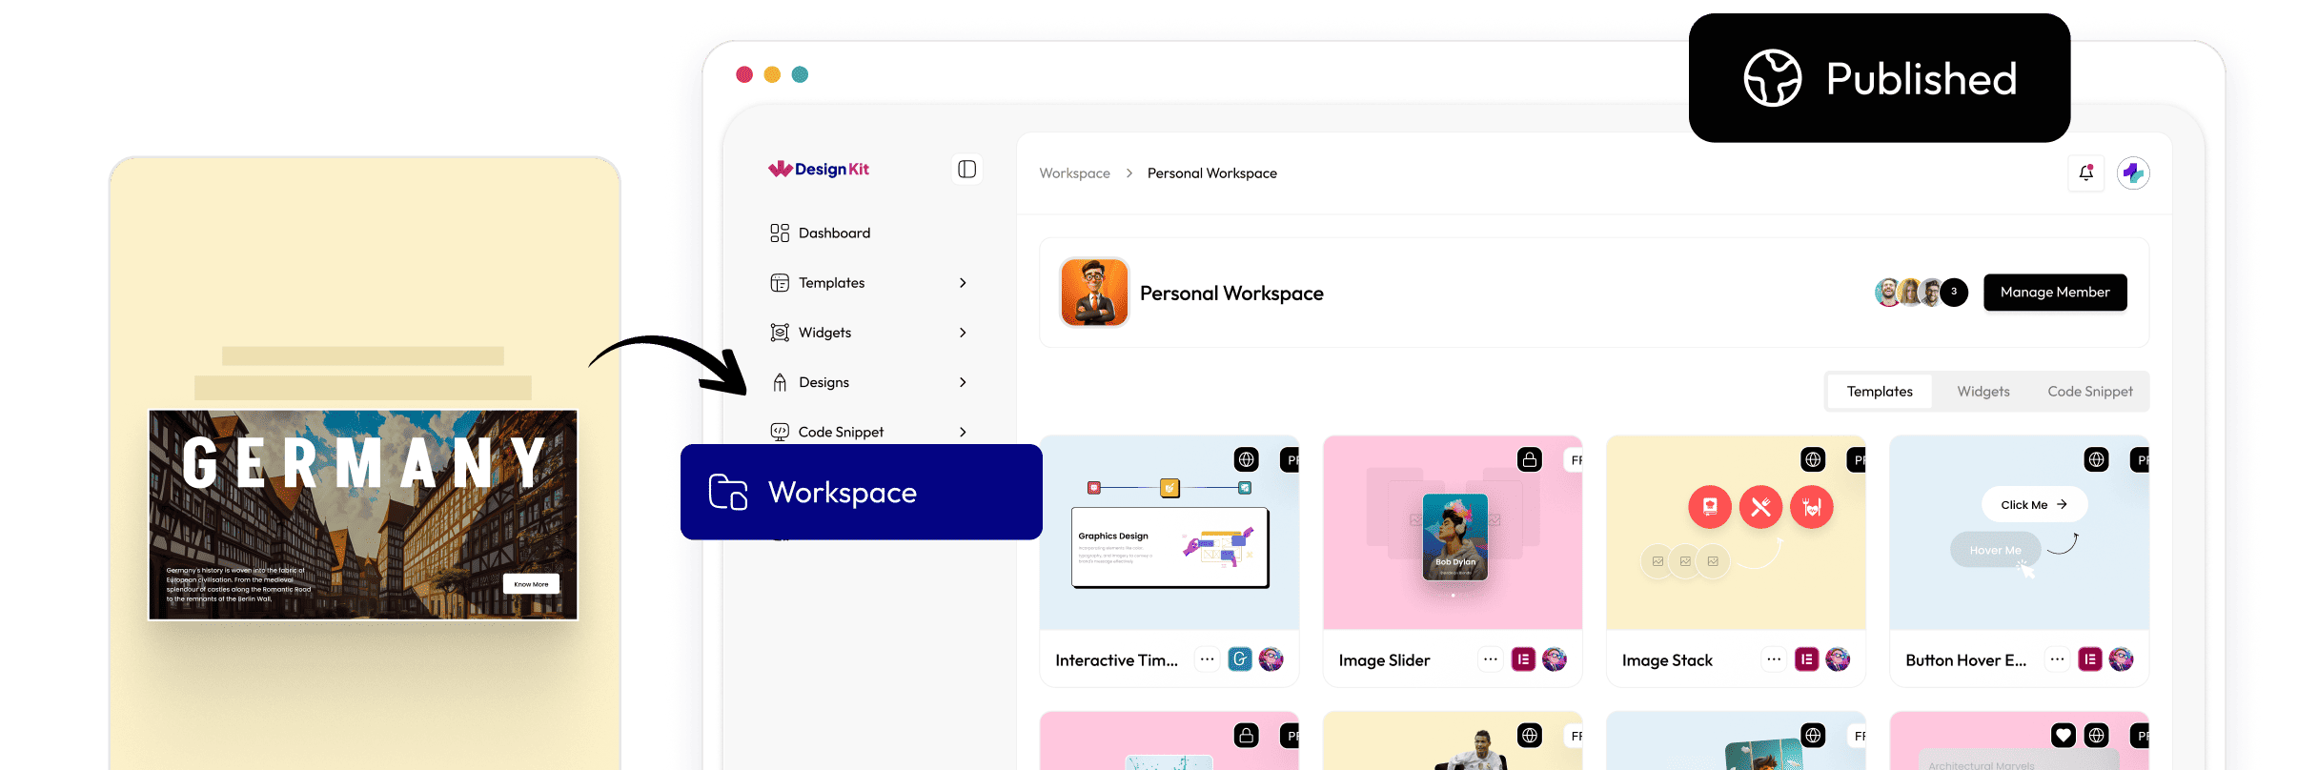Screen dimensions: 2318x770
Task: Click Elementor icon on Button Hover card
Action: click(x=2090, y=659)
